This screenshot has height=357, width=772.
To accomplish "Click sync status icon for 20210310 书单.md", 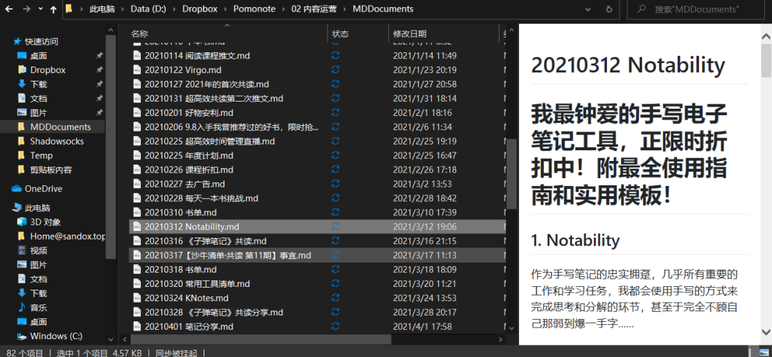I will pos(336,213).
